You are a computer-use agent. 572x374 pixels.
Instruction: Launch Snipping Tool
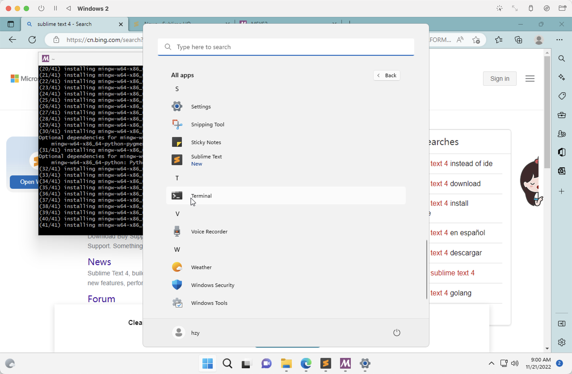pyautogui.click(x=207, y=124)
